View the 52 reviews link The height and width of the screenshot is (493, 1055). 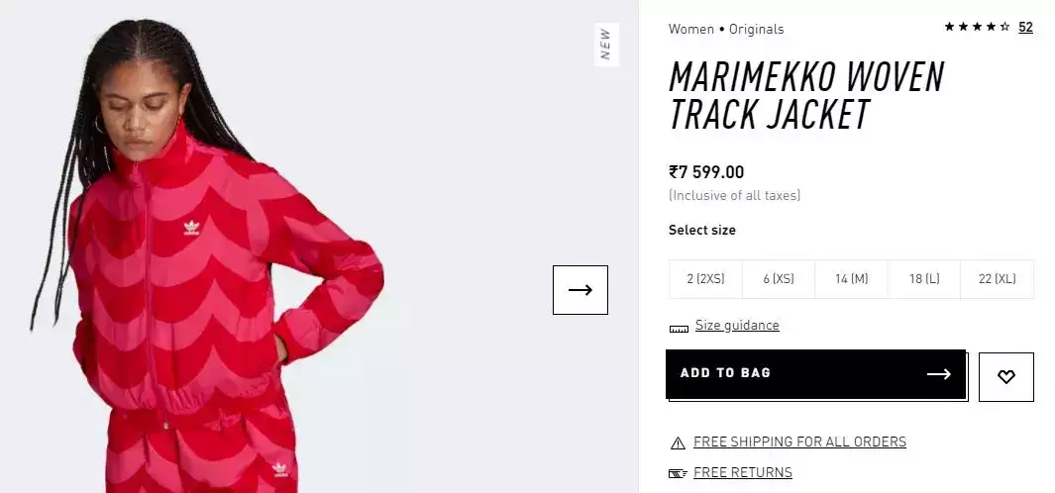point(1025,28)
